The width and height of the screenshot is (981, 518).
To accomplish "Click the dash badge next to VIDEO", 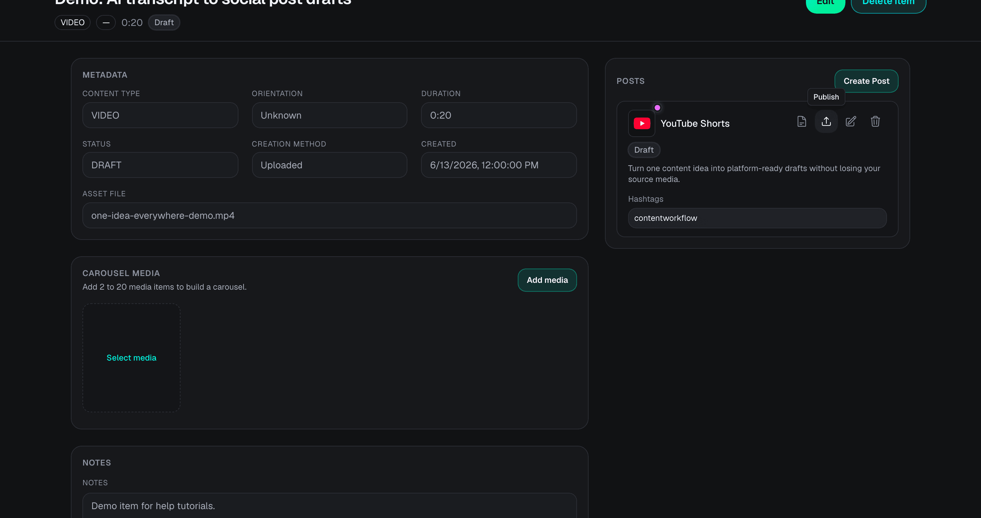I will pos(106,22).
